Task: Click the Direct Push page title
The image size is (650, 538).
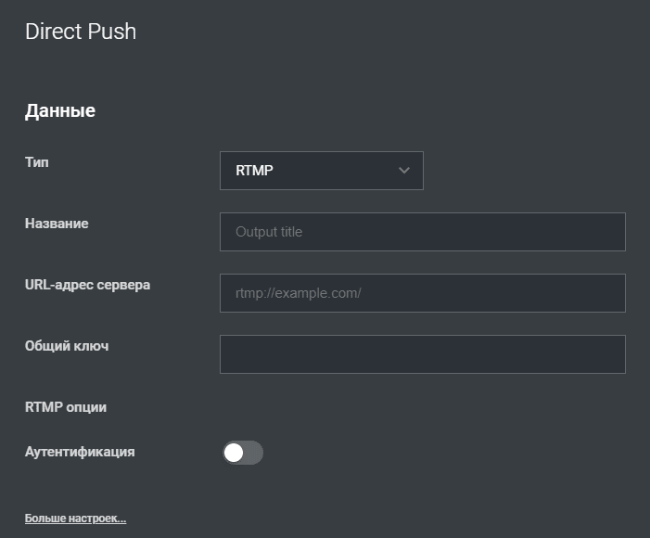Action: point(81,32)
